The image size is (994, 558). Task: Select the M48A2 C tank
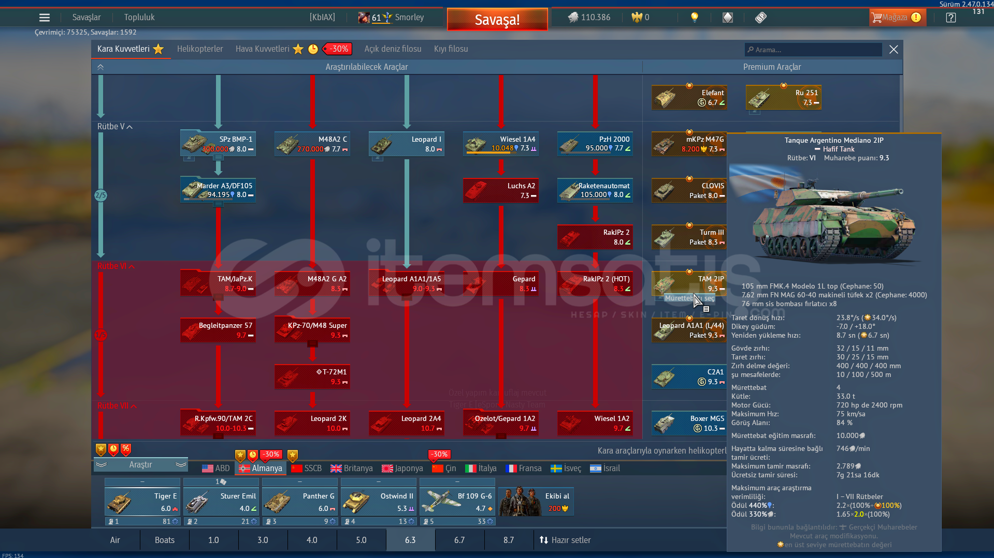tap(312, 144)
